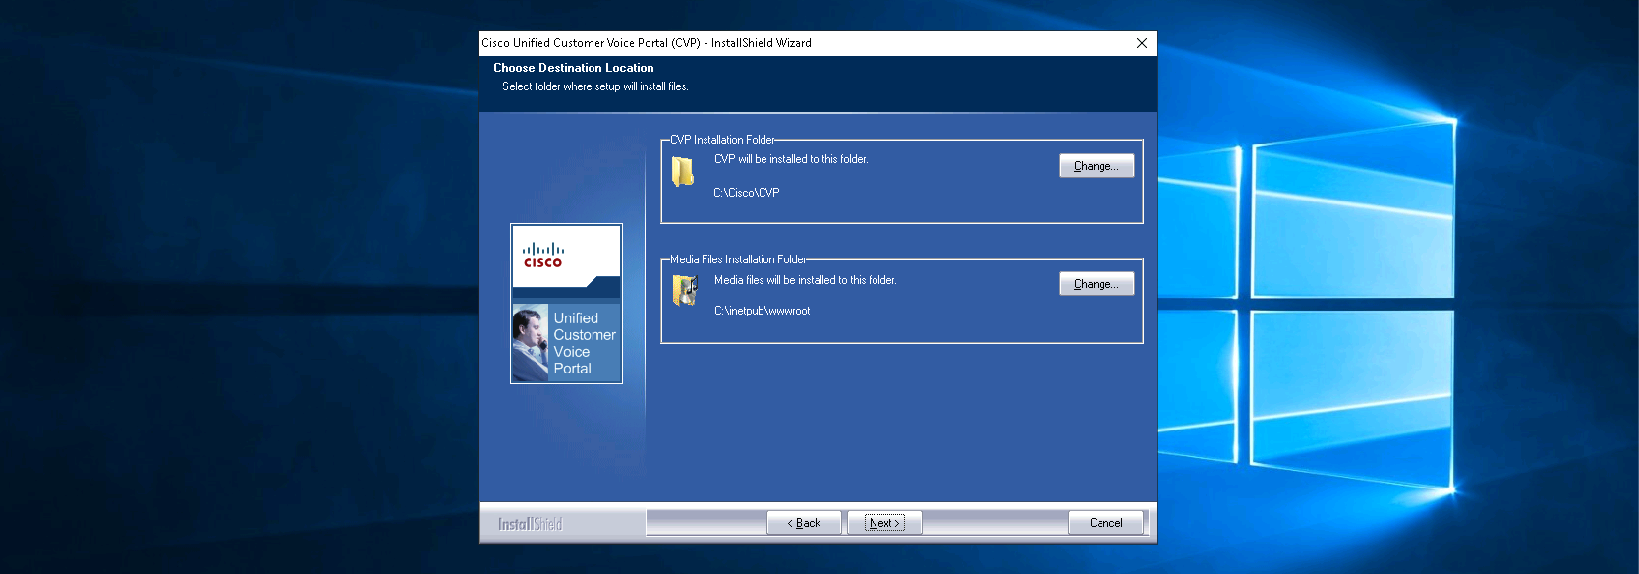Click the CVP installation folder icon
Viewport: 1639px width, 574px height.
pyautogui.click(x=683, y=172)
